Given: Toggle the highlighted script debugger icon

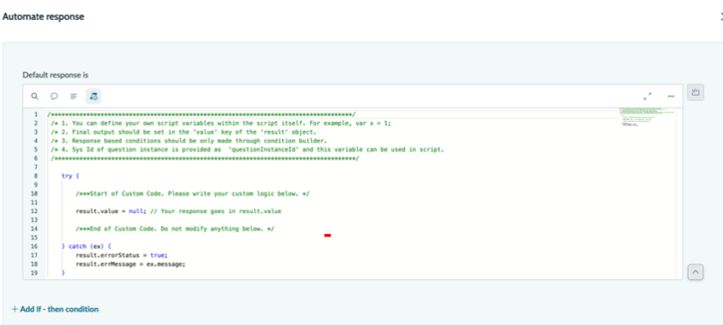Looking at the screenshot, I should tap(94, 97).
